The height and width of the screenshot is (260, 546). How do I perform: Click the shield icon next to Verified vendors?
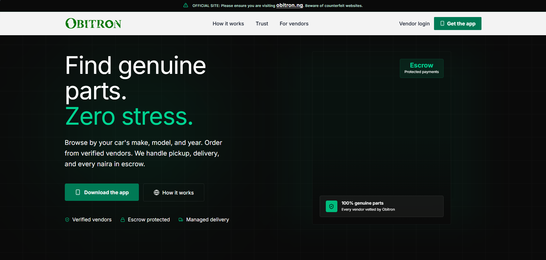tap(67, 220)
